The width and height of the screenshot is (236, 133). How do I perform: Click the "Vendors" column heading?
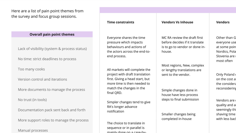(x=223, y=22)
